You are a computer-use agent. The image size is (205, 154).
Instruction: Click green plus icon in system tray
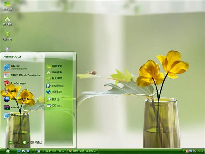pyautogui.click(x=184, y=151)
